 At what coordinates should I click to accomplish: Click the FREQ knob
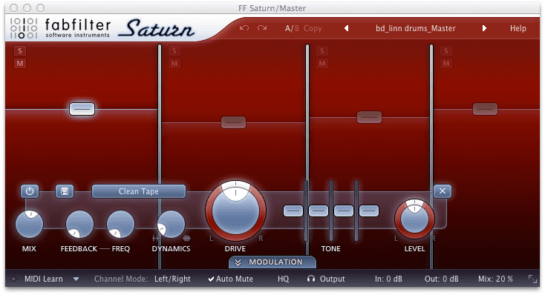(x=120, y=224)
